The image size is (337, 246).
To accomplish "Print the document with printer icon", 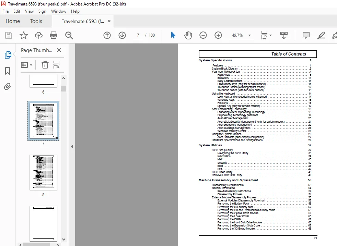I will point(54,35).
